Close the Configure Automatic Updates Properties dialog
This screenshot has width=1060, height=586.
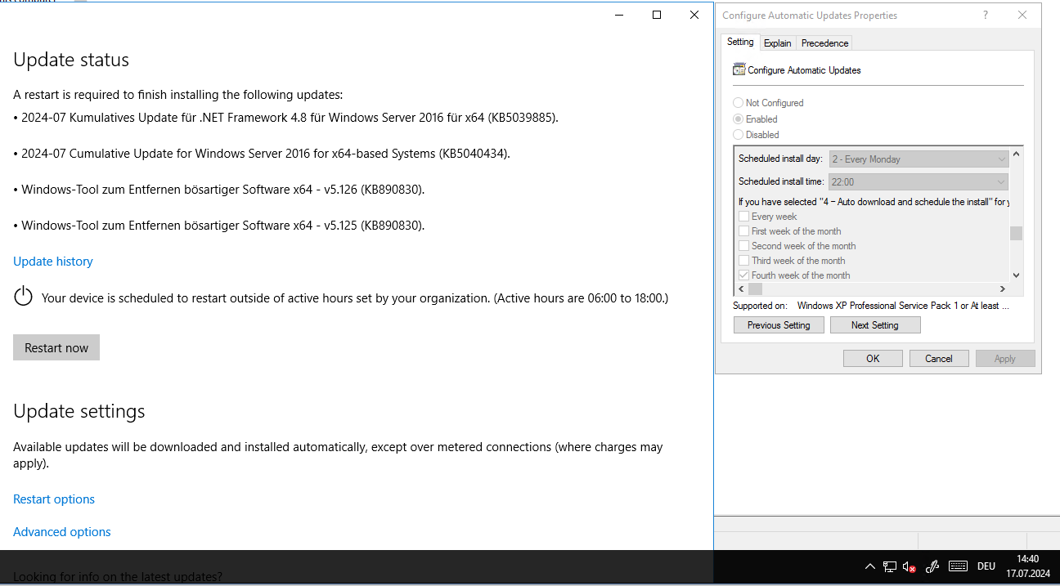click(1022, 15)
